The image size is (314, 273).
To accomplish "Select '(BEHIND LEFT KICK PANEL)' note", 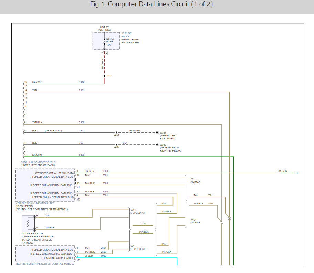I will (168, 137).
